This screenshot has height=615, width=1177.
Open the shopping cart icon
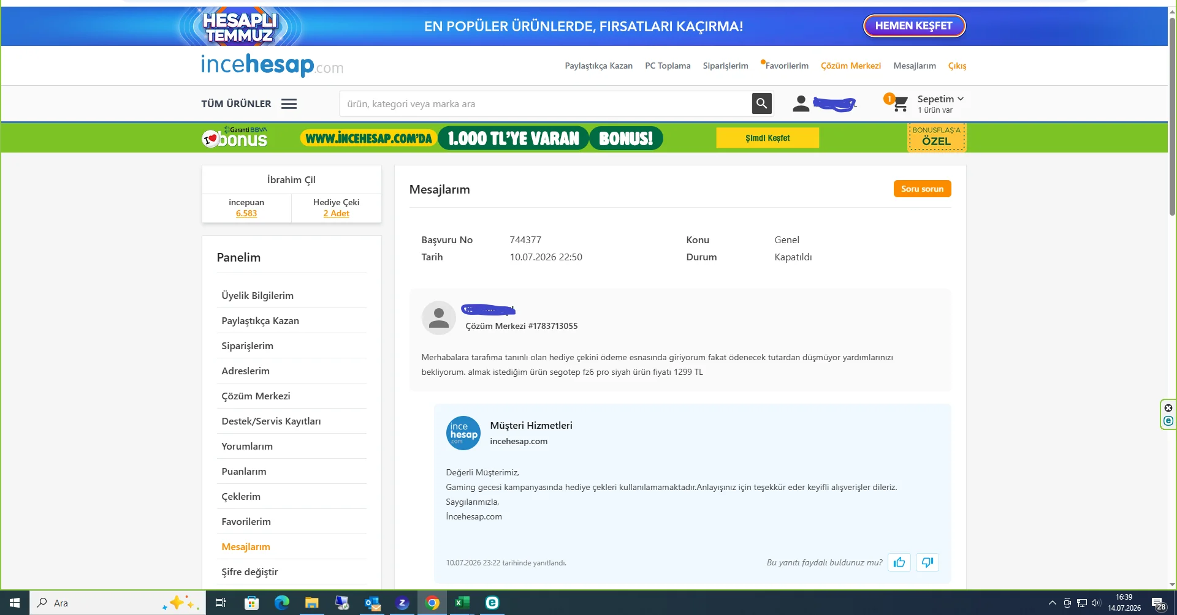click(x=900, y=104)
